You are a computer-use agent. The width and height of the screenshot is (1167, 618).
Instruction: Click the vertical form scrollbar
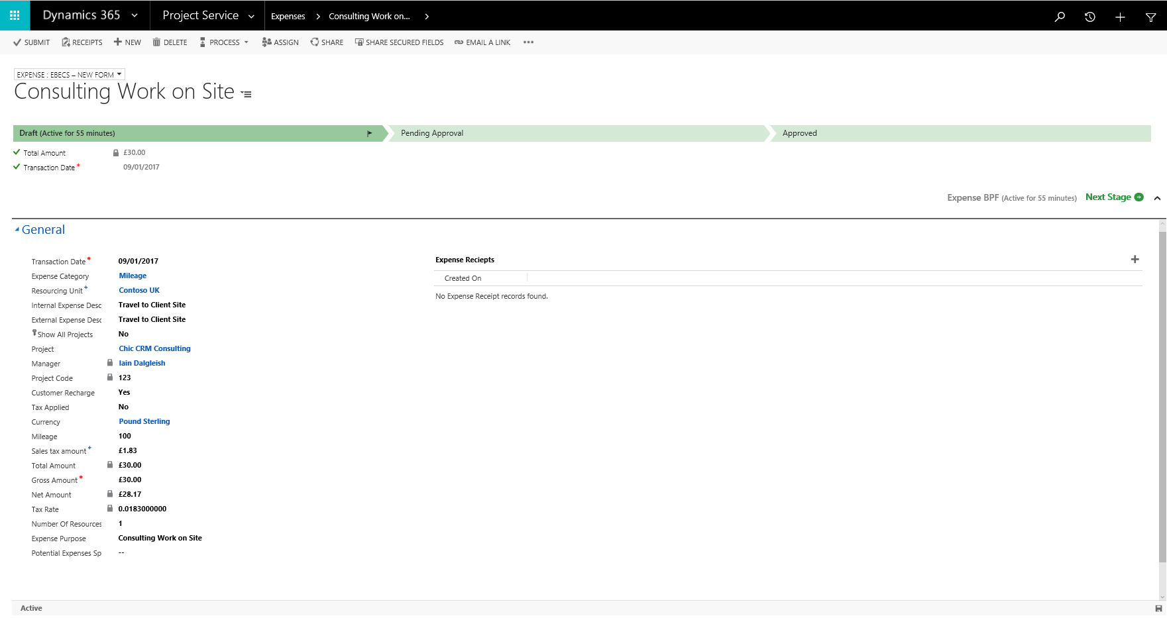(x=1162, y=397)
